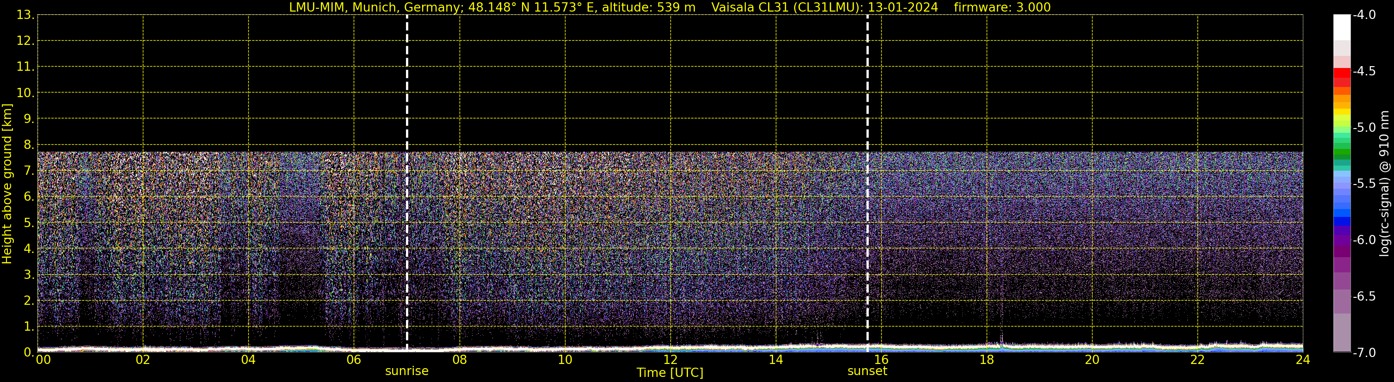Click the 8 km tick label on the height axis

[x=28, y=145]
